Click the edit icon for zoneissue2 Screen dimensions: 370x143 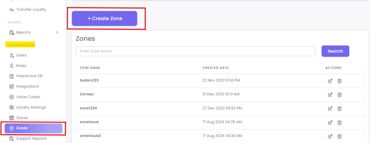(x=330, y=136)
